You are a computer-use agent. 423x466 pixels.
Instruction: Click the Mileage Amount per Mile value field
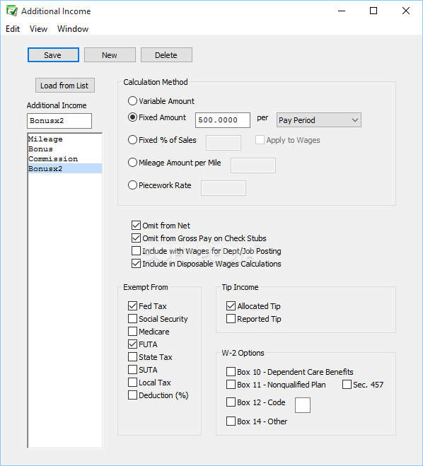(253, 165)
